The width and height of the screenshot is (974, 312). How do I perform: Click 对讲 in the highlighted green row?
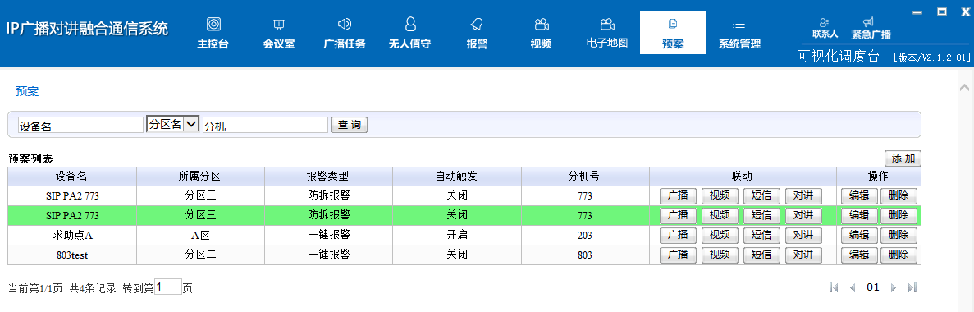803,215
